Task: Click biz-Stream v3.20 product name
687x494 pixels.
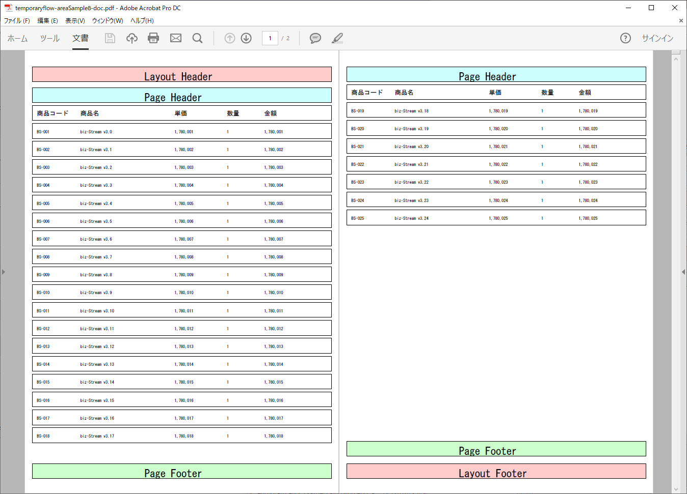Action: click(411, 147)
